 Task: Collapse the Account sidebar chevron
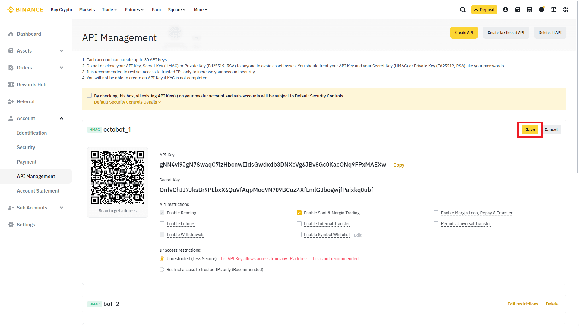click(62, 118)
